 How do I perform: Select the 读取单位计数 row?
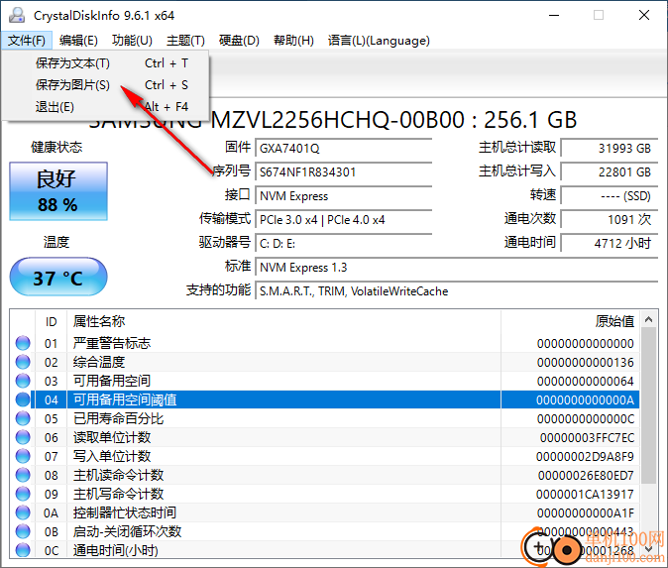click(x=326, y=437)
